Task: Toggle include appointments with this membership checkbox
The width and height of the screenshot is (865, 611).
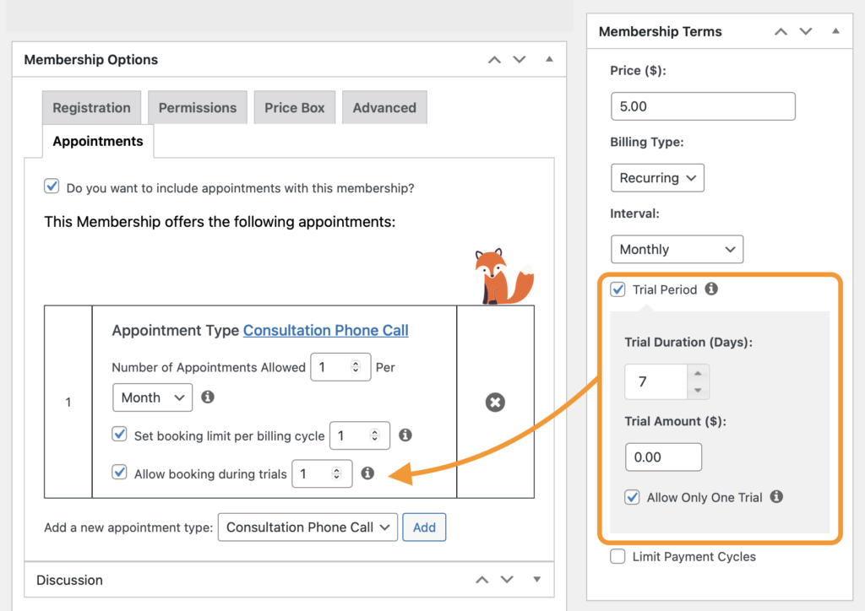Action: pyautogui.click(x=52, y=187)
